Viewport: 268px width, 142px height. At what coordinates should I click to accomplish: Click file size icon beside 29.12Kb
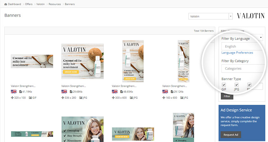(172, 92)
